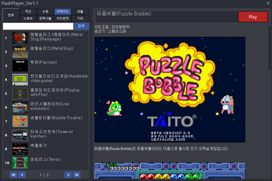Click the 벽돌깨기 game thumbnail

point(20,149)
